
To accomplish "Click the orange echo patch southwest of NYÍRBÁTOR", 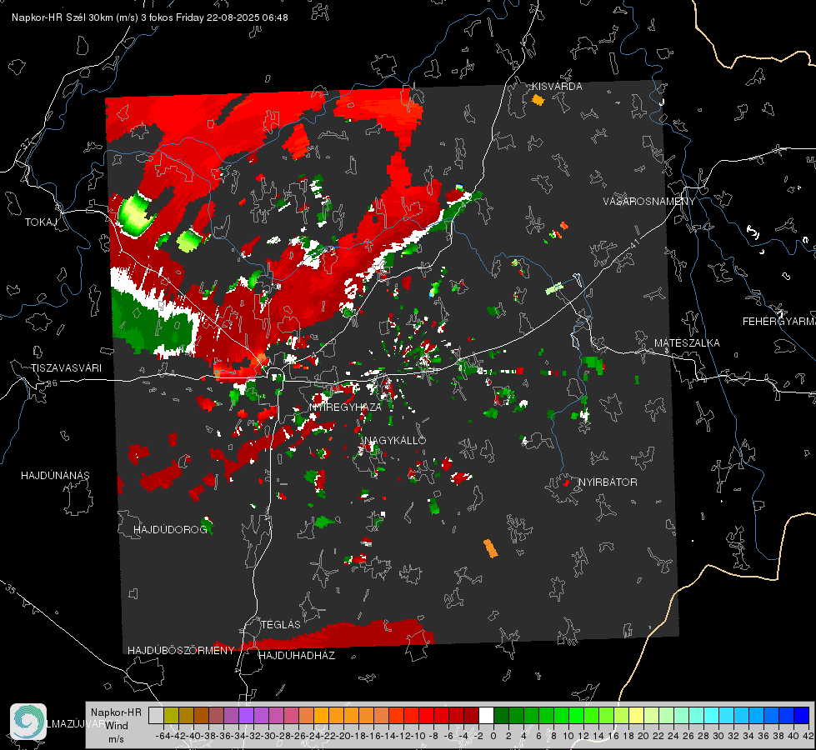I will [x=490, y=548].
